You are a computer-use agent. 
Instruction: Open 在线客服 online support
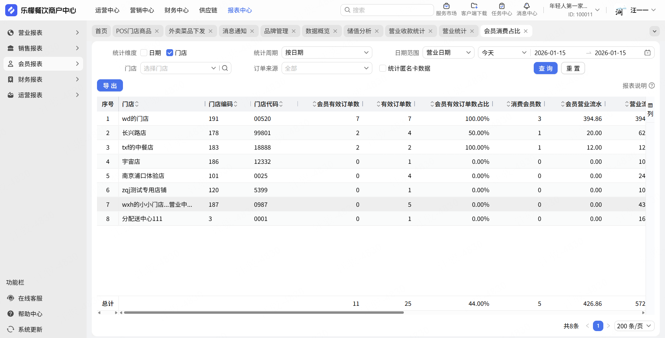pyautogui.click(x=30, y=298)
